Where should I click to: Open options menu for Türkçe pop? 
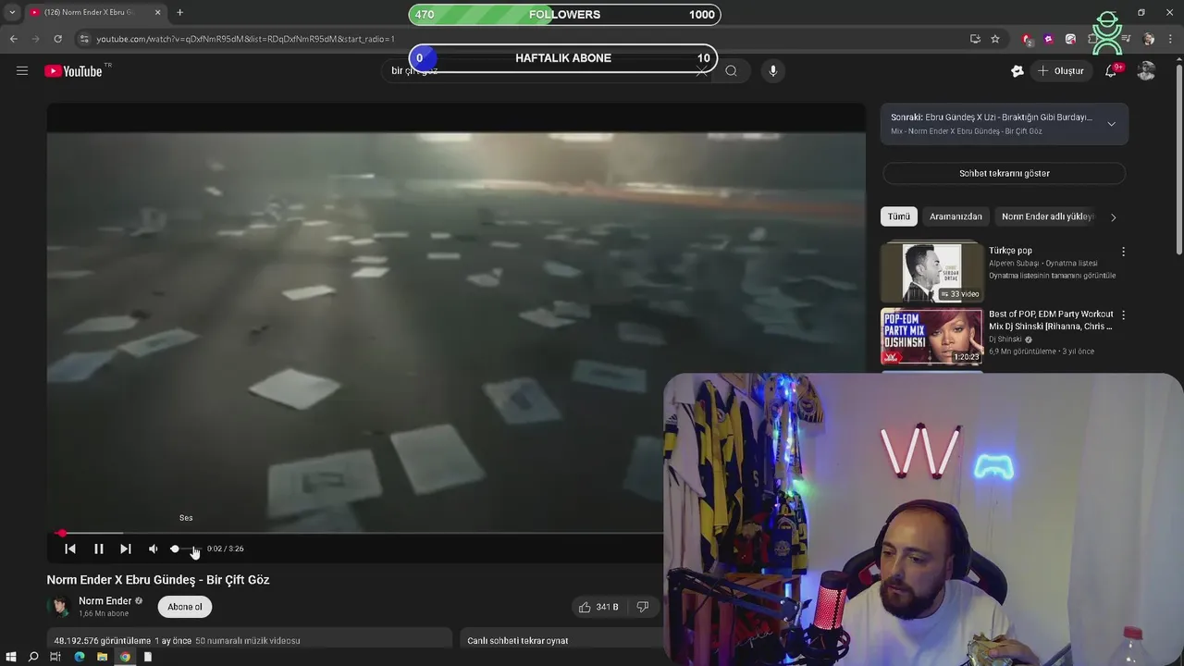(1124, 252)
